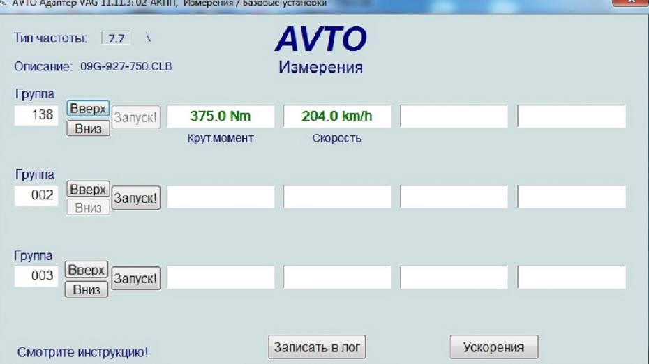Click the AVTO logo heading
649x364 pixels.
(x=320, y=40)
